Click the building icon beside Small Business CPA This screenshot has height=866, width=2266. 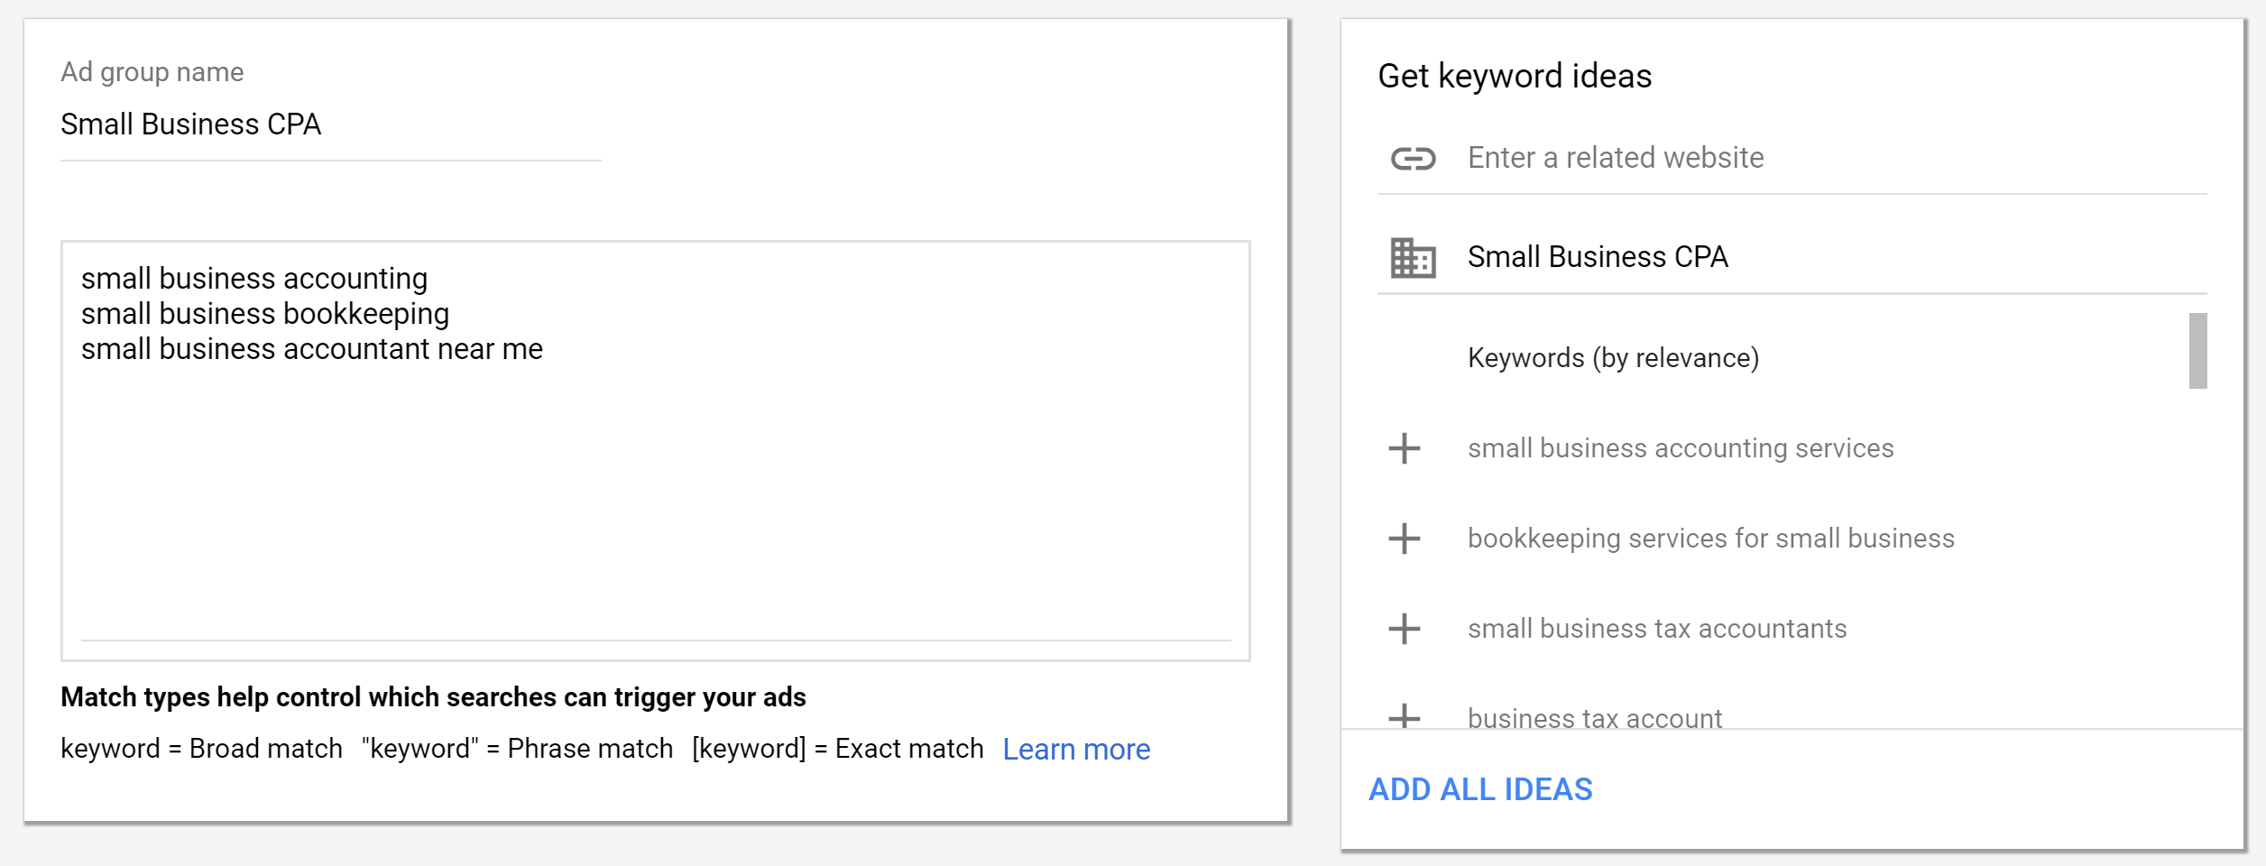pyautogui.click(x=1412, y=258)
